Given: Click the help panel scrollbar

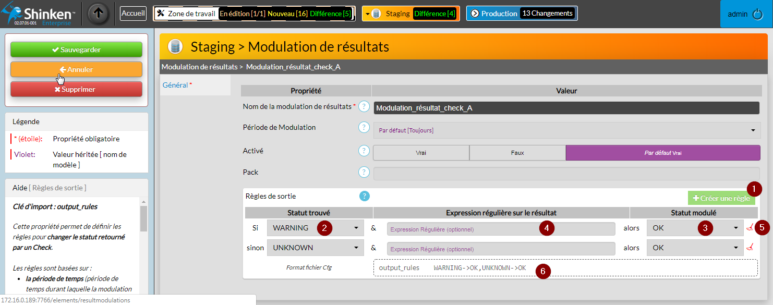Looking at the screenshot, I should click(143, 219).
